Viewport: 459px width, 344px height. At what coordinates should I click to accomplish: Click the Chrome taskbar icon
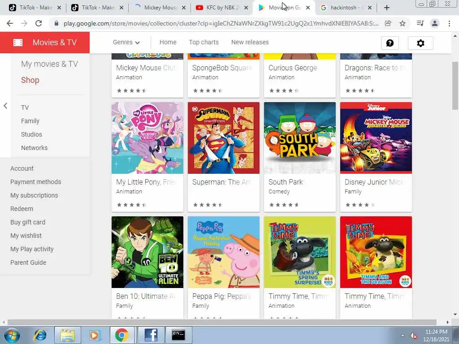coord(122,335)
